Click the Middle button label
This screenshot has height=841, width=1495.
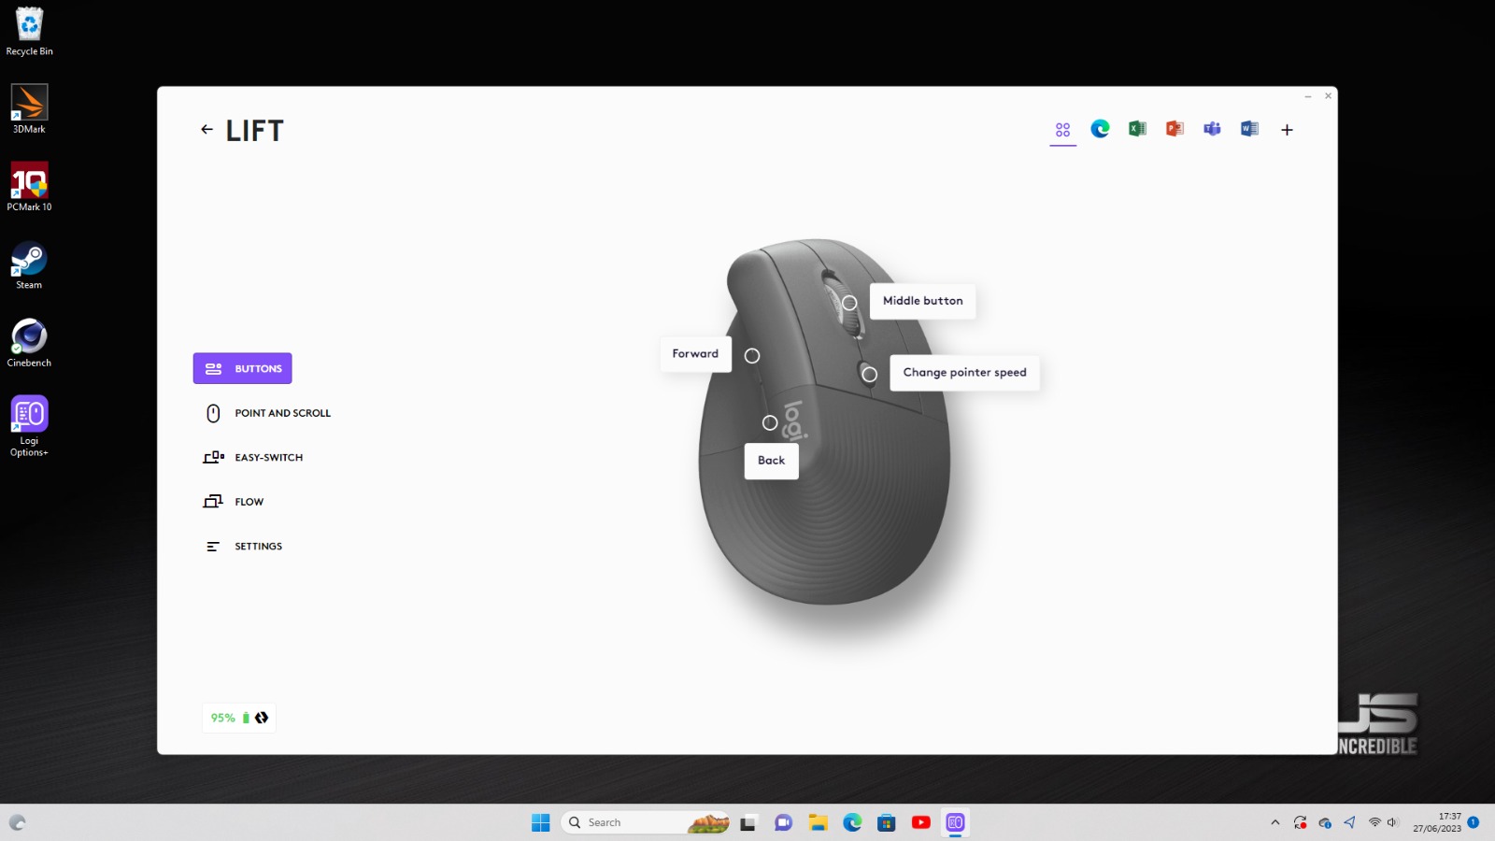point(922,301)
